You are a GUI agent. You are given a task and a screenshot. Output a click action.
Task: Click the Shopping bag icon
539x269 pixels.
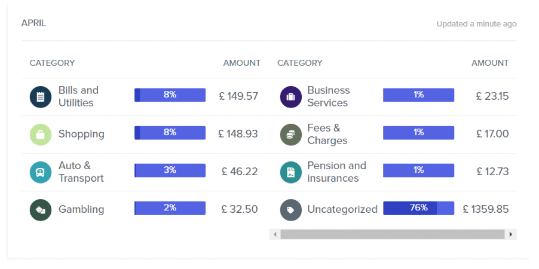41,134
